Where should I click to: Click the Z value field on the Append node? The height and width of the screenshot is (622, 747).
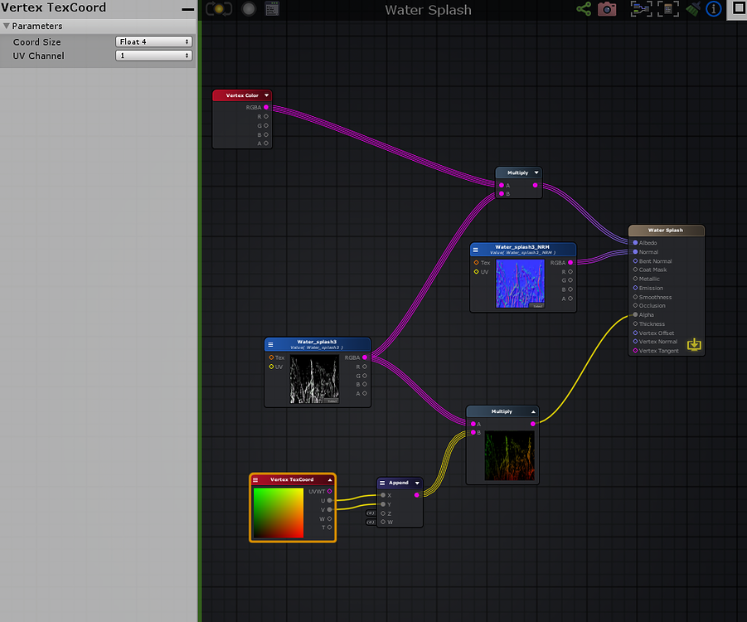(371, 513)
